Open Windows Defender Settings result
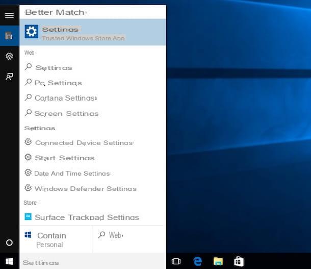 pyautogui.click(x=93, y=188)
